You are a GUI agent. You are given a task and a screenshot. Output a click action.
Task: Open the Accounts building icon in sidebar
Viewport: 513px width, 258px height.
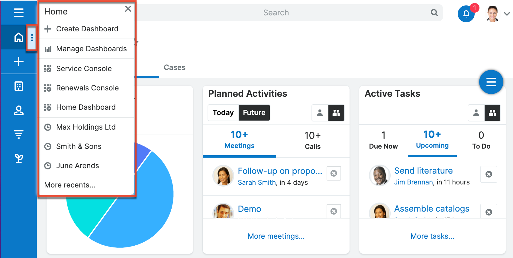click(19, 87)
